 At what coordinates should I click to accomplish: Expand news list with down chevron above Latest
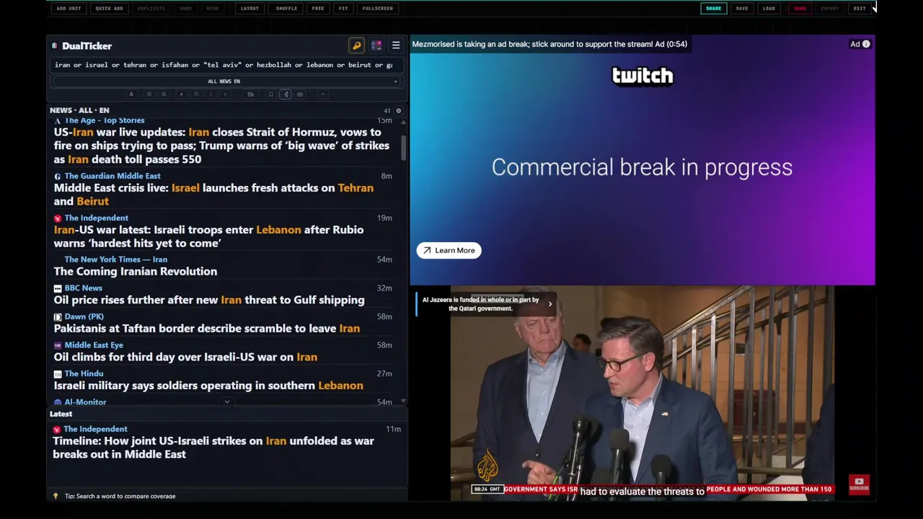227,402
